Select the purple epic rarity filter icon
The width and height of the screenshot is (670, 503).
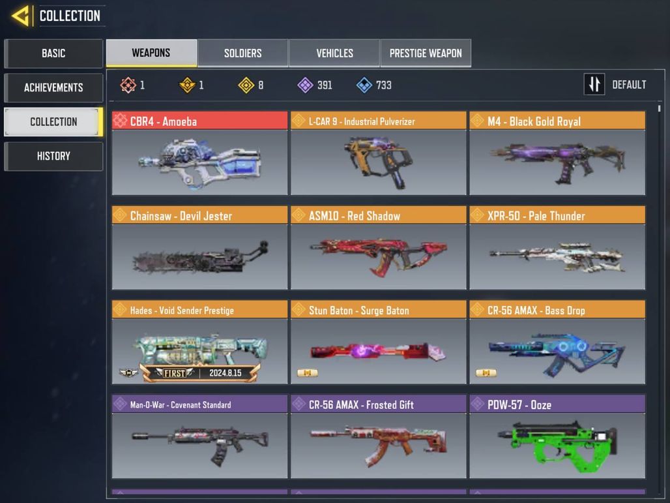305,85
